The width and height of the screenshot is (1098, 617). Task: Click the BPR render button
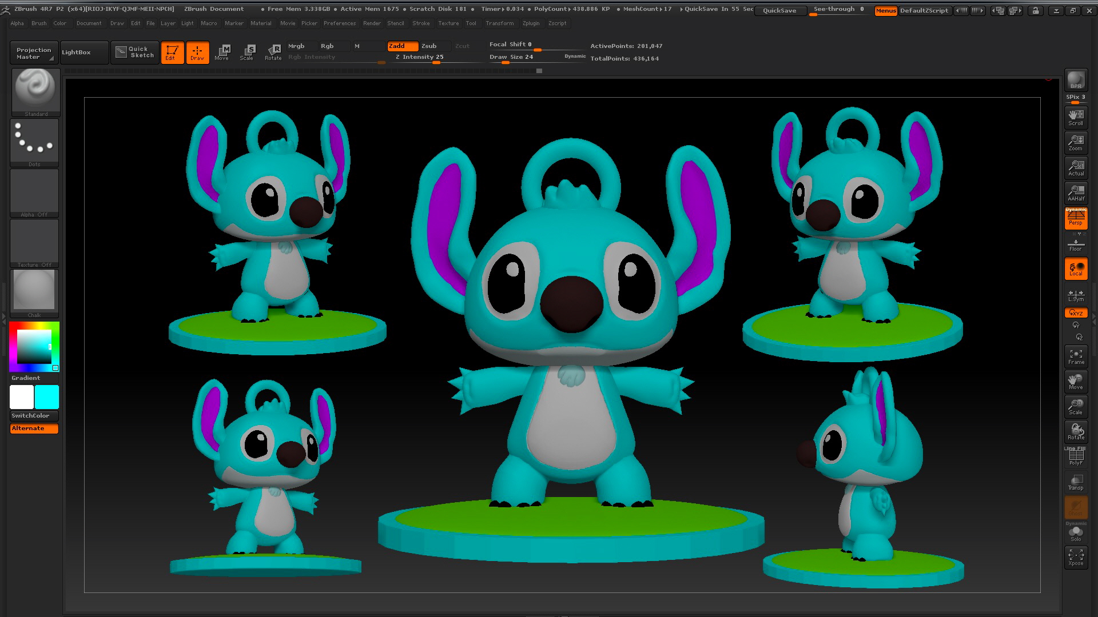1076,81
